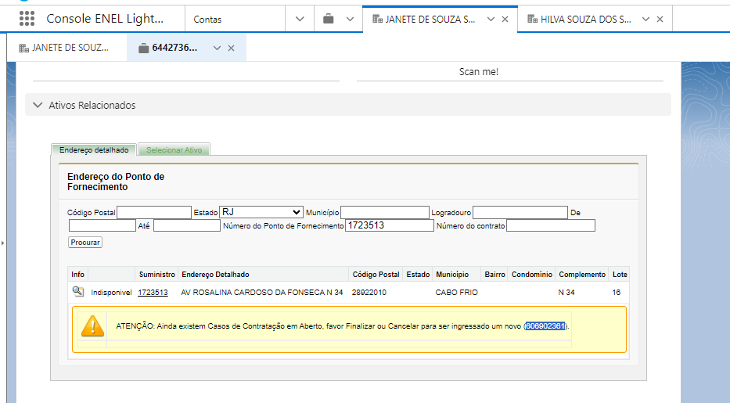730x403 pixels.
Task: Open JANETE DE SOUZA S... tab actions chevron
Action: tap(491, 19)
